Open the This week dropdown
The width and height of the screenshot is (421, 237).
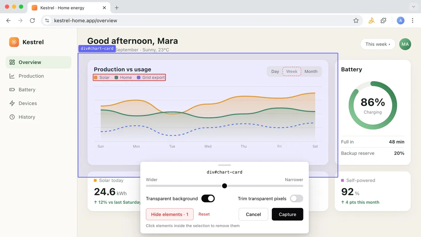point(378,44)
